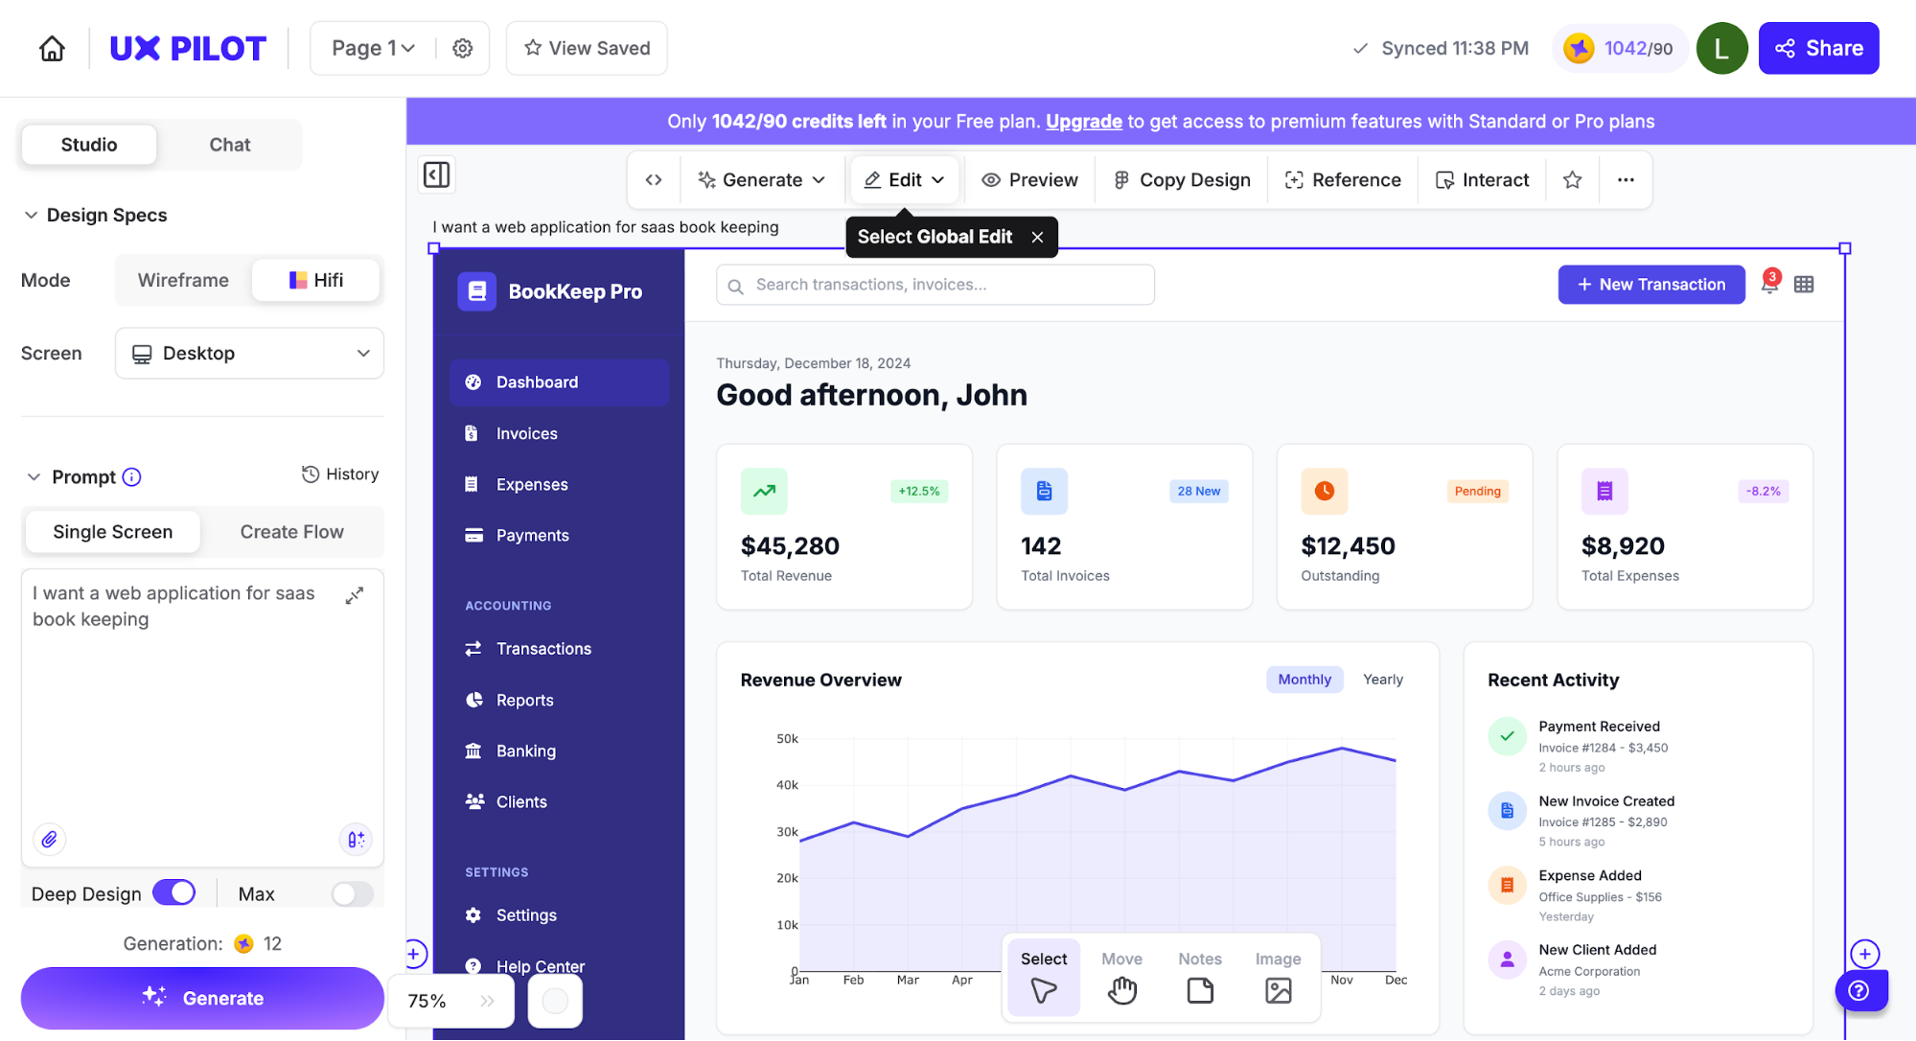Click the Upgrade link
Image resolution: width=1916 pixels, height=1041 pixels.
pyautogui.click(x=1083, y=122)
